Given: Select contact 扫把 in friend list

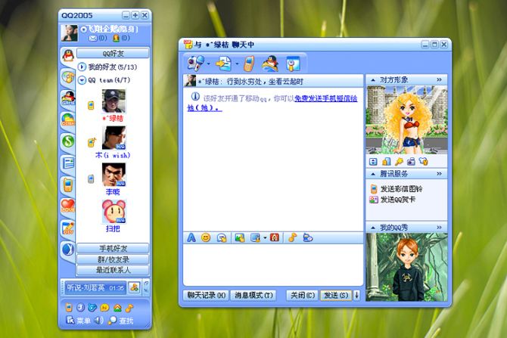Looking at the screenshot, I should pyautogui.click(x=114, y=216).
